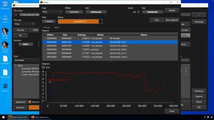The height and width of the screenshot is (120, 214).
Task: Click the Signatures button
Action: 20,102
